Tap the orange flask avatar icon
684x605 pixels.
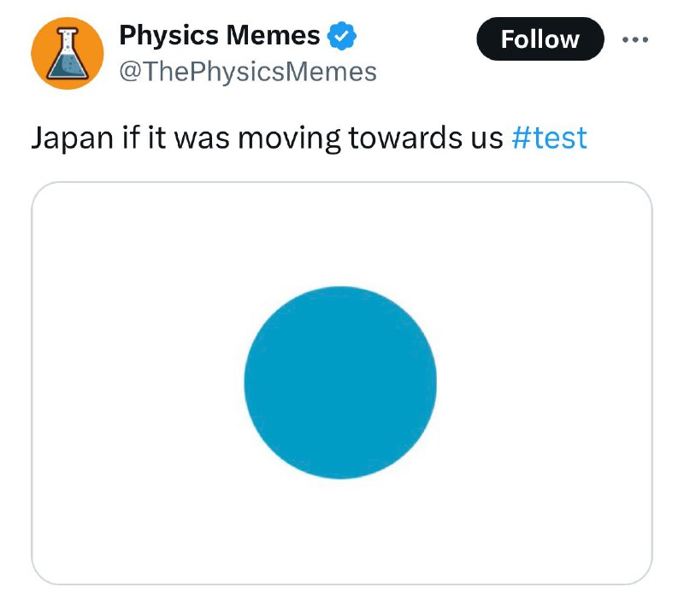[68, 53]
